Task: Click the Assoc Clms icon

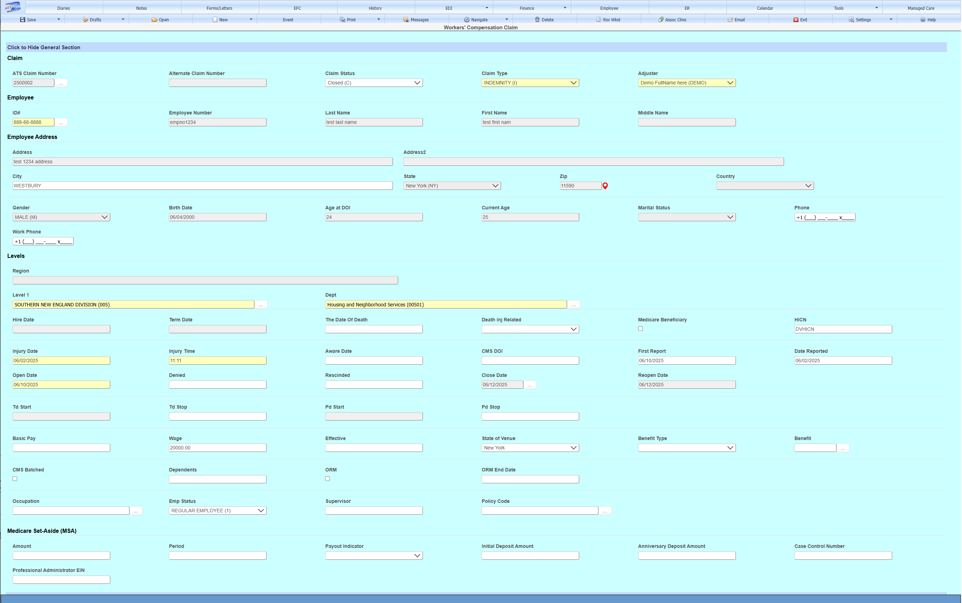Action: (x=661, y=20)
